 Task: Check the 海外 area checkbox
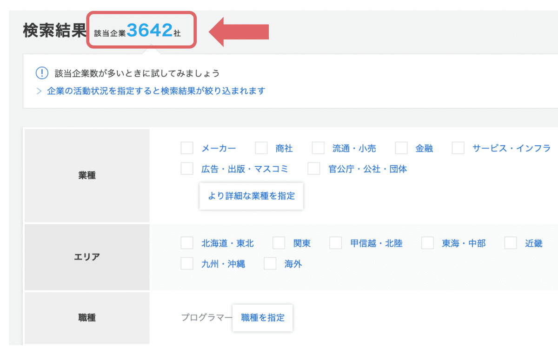[x=270, y=264]
